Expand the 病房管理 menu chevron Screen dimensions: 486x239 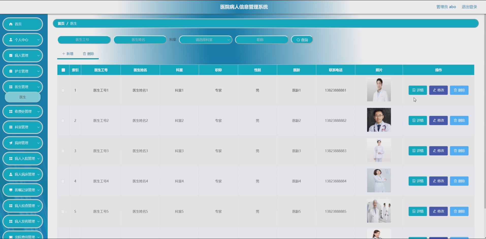pos(38,143)
